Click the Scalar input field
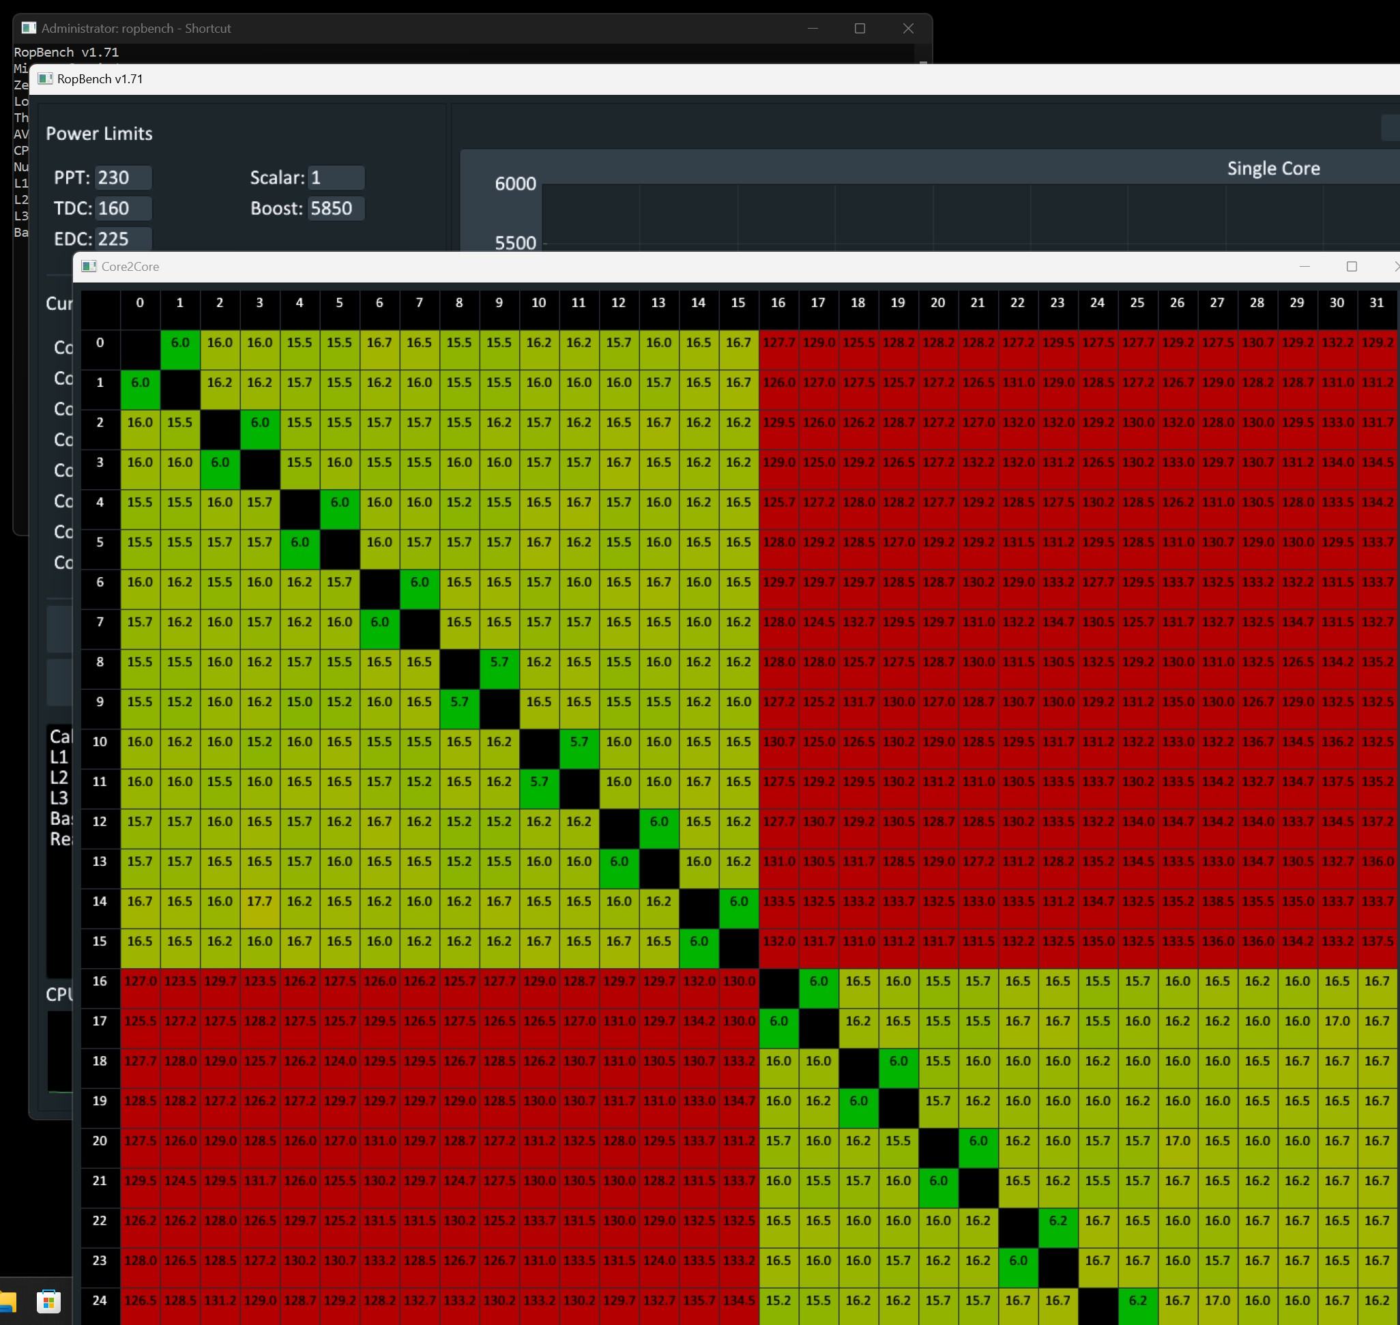Image resolution: width=1400 pixels, height=1325 pixels. click(x=336, y=177)
